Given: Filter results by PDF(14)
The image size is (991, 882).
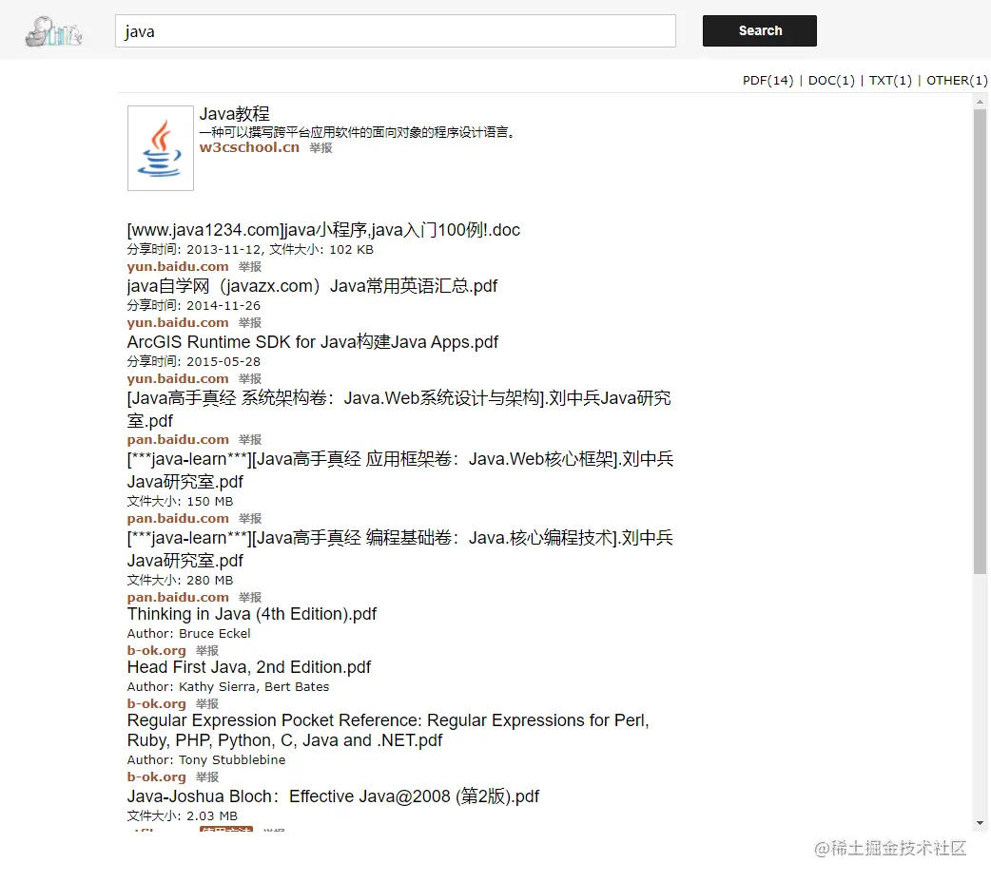Looking at the screenshot, I should click(768, 80).
